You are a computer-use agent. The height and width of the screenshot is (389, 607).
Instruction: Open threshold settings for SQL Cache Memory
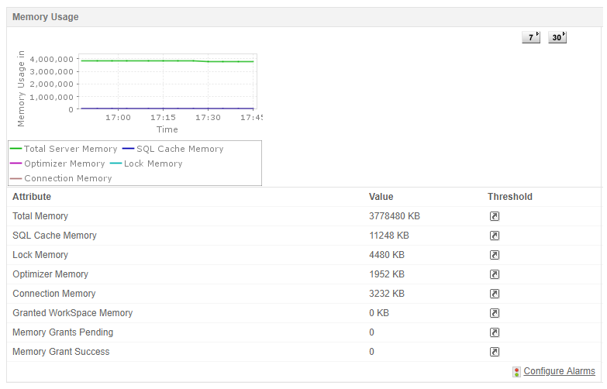tap(495, 236)
